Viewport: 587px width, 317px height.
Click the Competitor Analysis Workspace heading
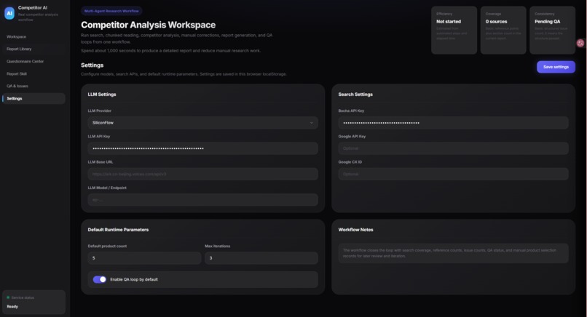[149, 25]
